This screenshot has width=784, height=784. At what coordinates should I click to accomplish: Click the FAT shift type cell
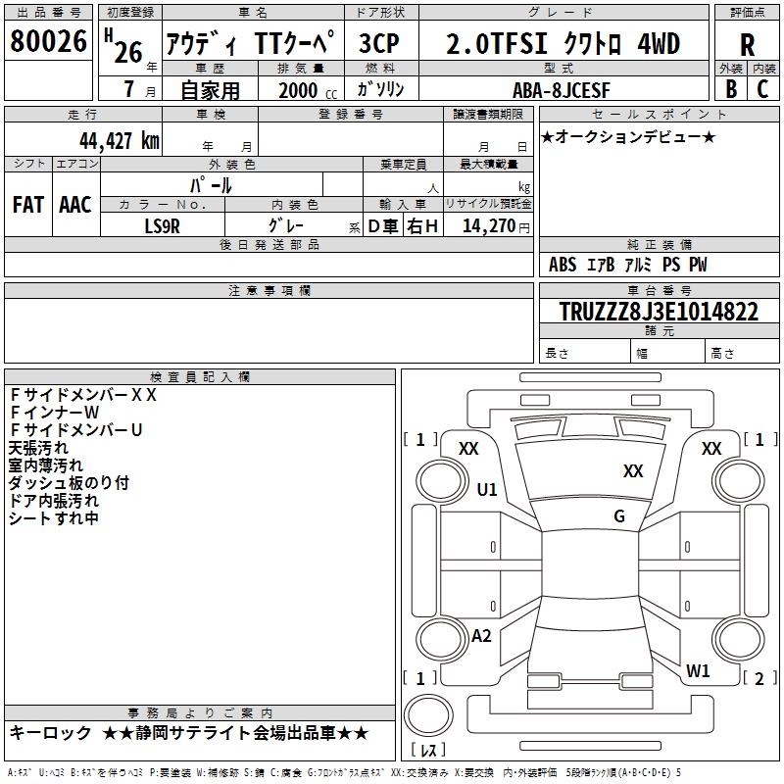[x=28, y=205]
